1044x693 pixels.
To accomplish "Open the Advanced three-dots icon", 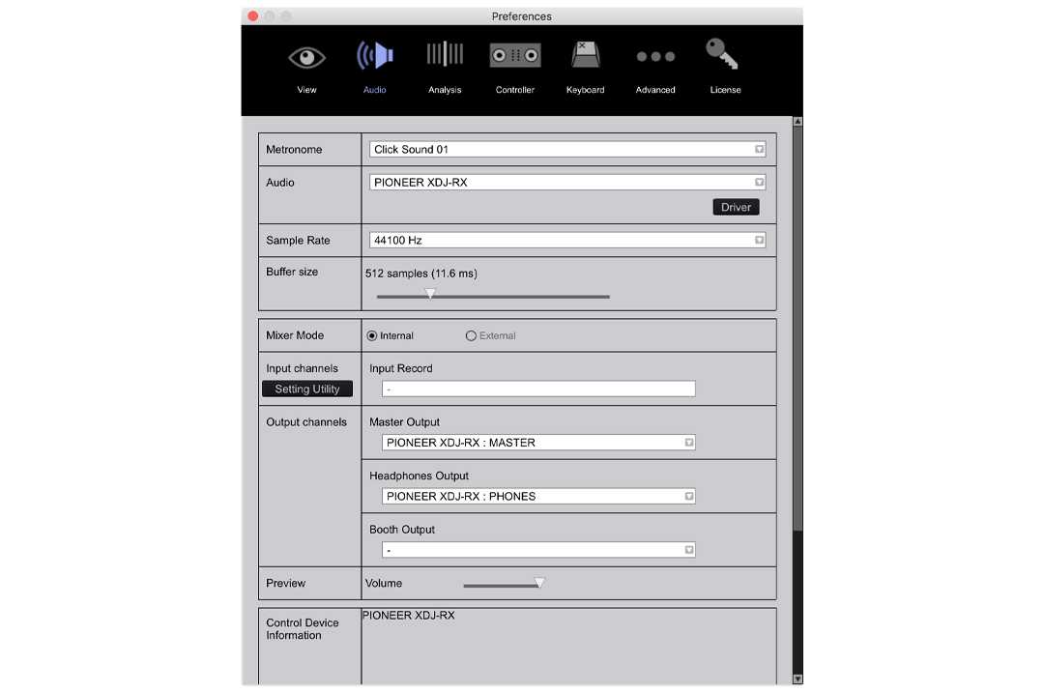I will 654,57.
